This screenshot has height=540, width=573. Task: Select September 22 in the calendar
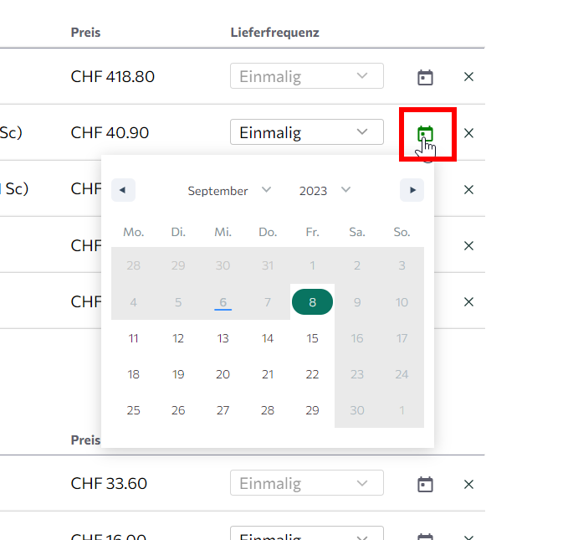click(312, 374)
